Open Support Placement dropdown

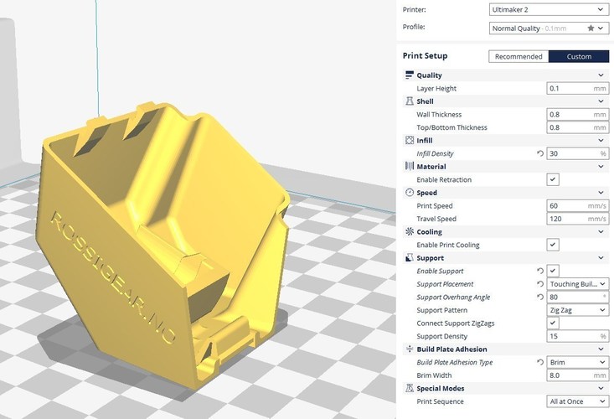point(577,284)
